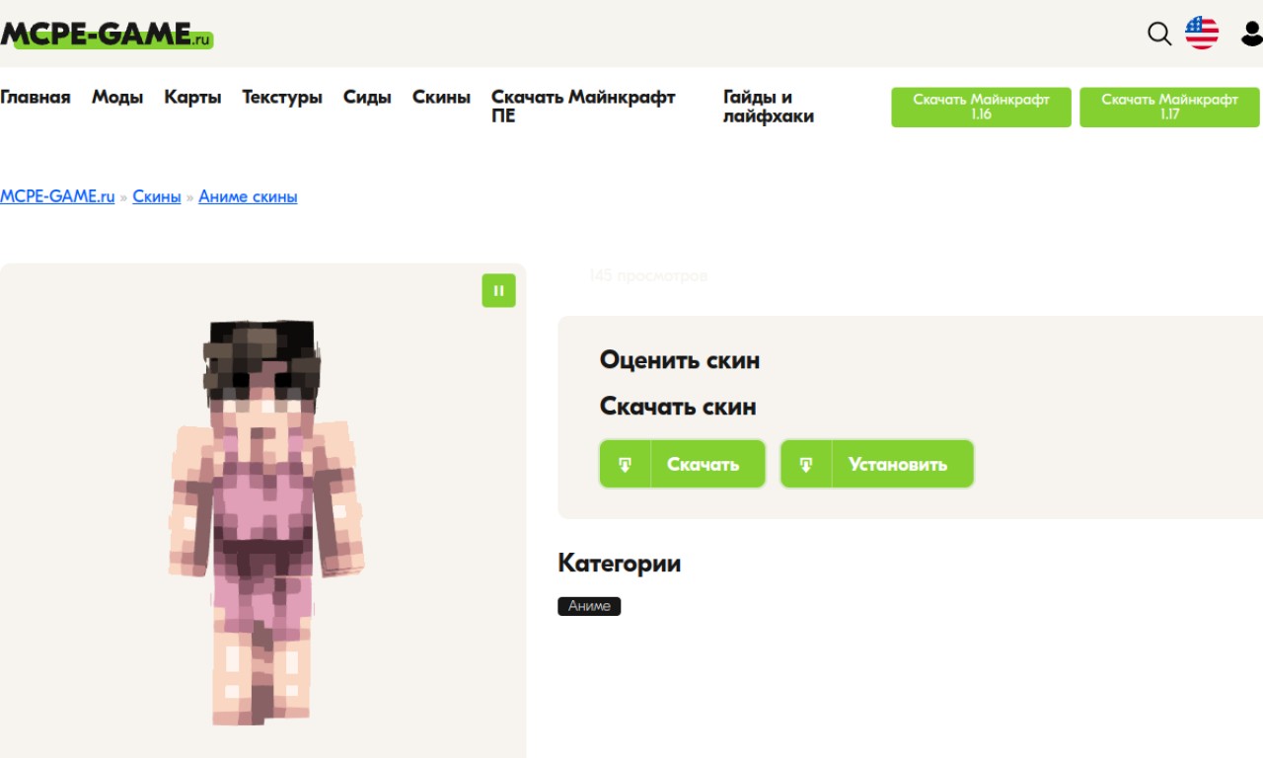Open the Моды menu item
This screenshot has height=758, width=1263.
pyautogui.click(x=117, y=97)
